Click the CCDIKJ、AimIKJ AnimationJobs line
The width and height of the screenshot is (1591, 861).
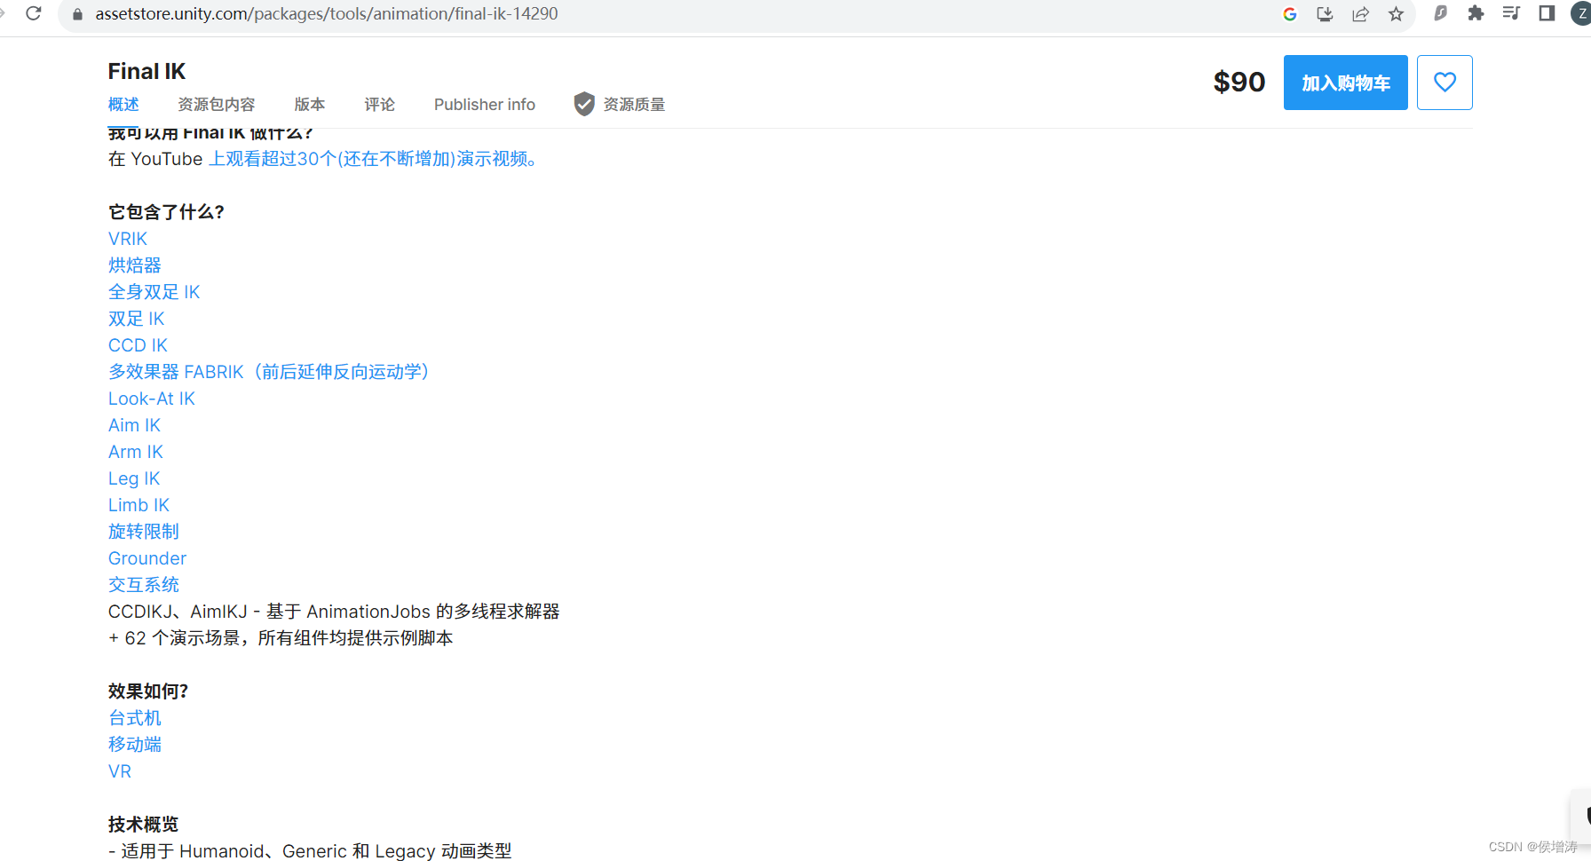tap(334, 612)
